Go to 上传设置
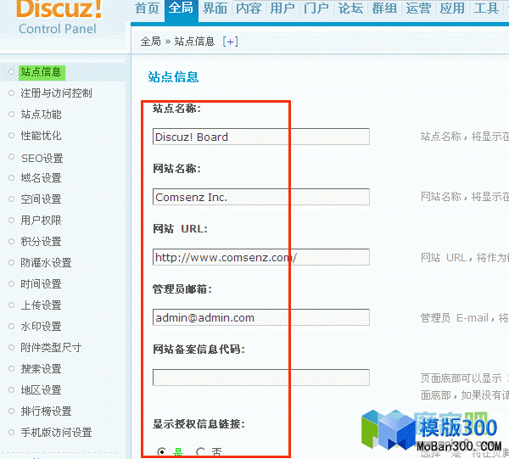 41,305
